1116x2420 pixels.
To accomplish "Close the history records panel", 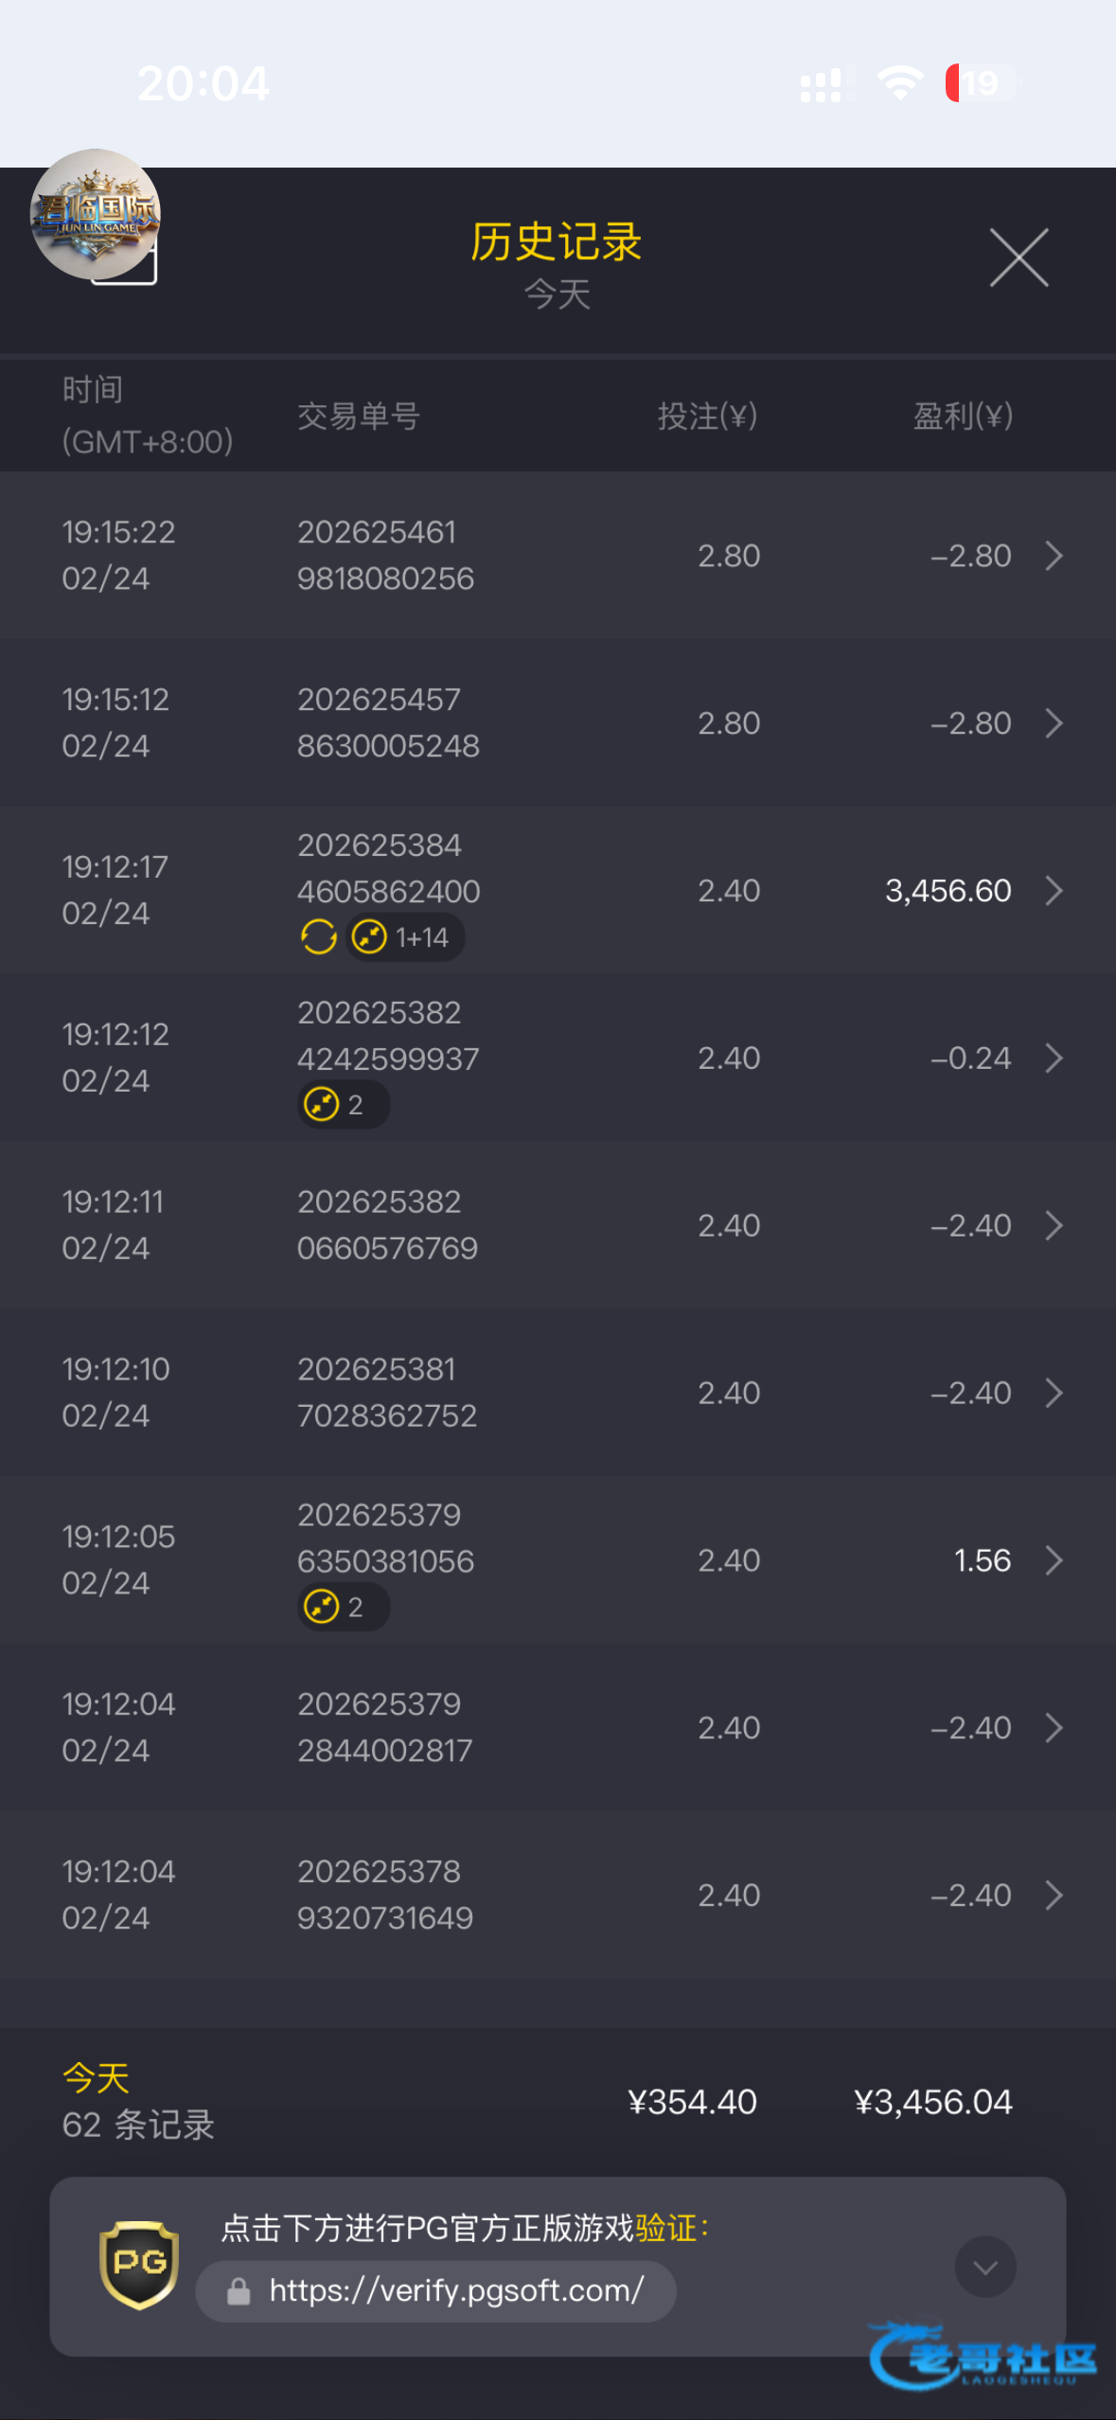I will click(1019, 257).
